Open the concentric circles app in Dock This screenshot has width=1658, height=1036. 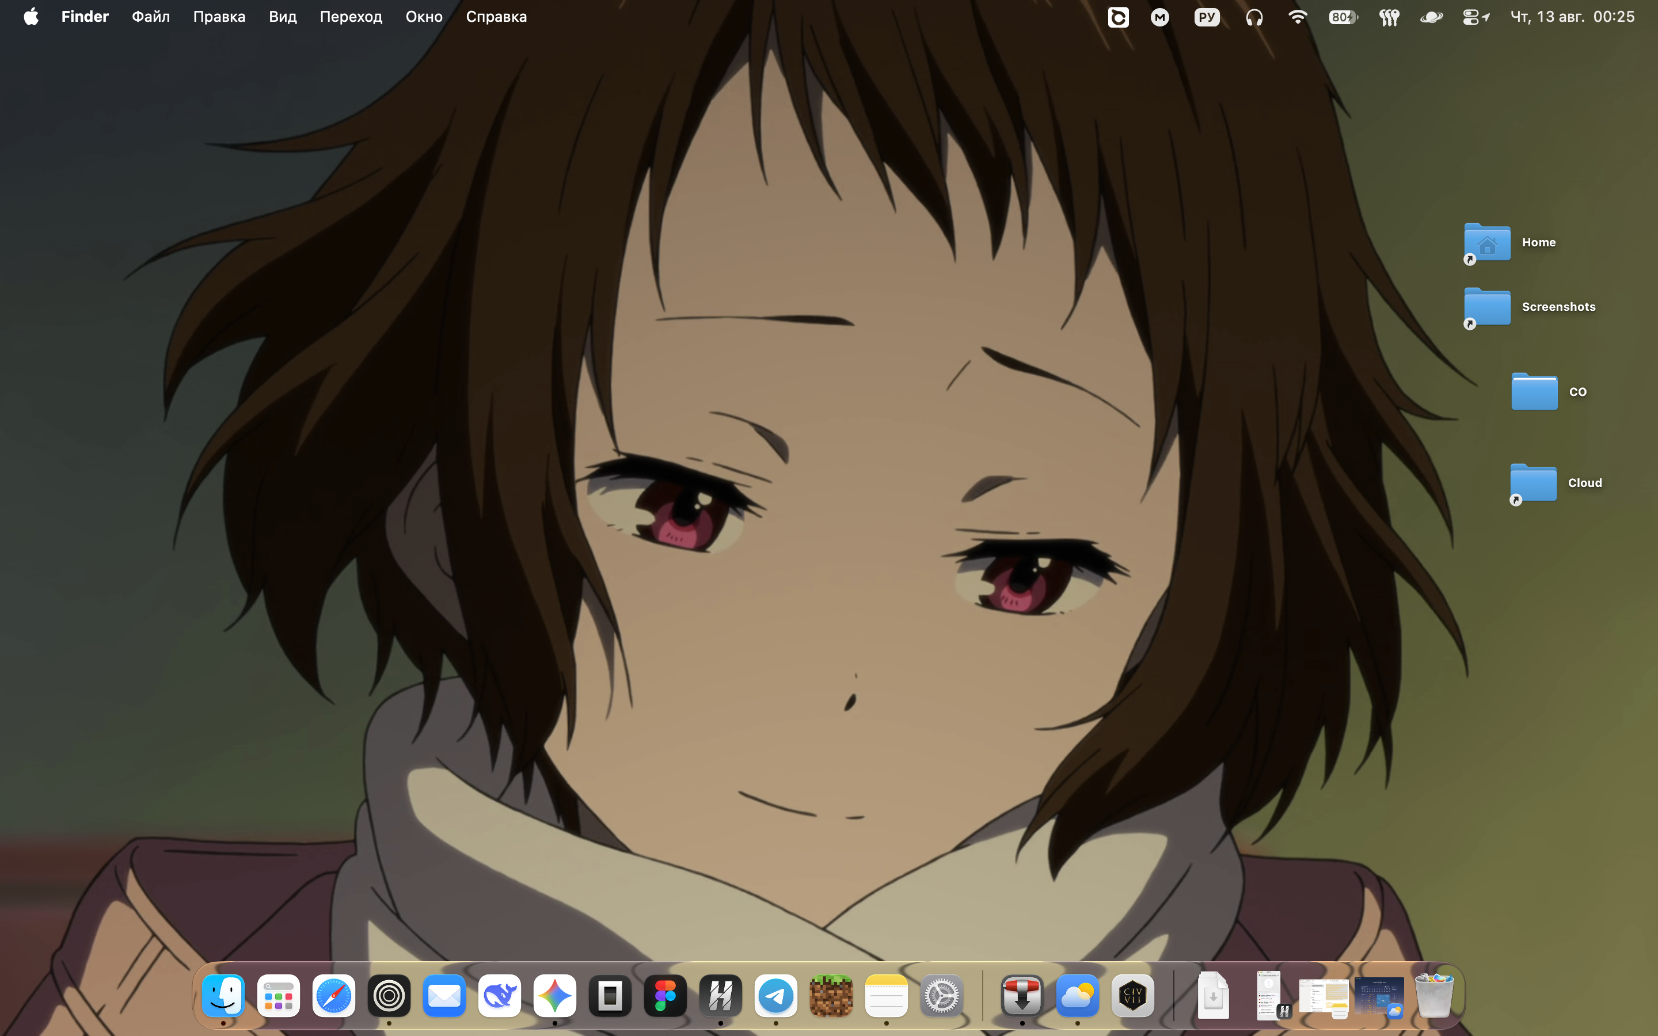tap(389, 996)
